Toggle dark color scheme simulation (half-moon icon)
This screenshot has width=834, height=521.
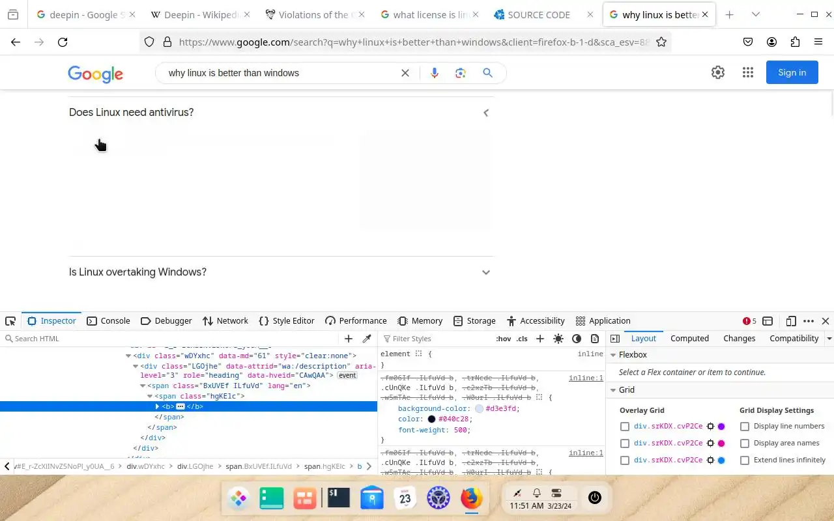[577, 339]
